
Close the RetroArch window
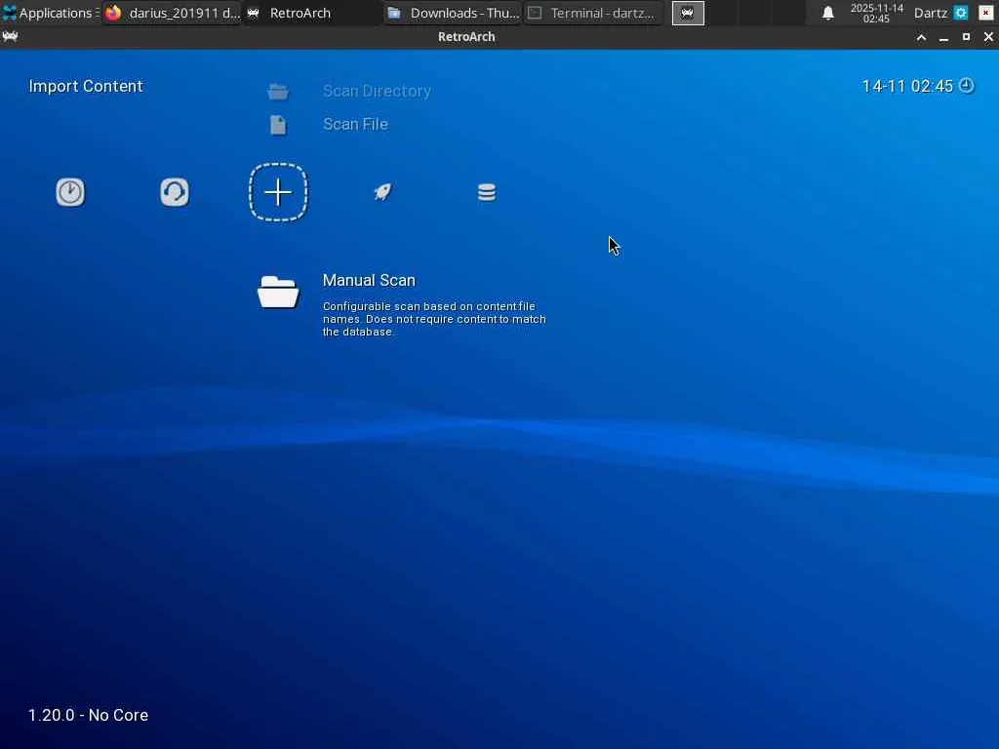[x=988, y=37]
